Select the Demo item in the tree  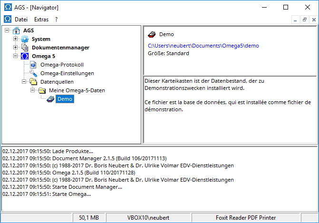tap(64, 99)
